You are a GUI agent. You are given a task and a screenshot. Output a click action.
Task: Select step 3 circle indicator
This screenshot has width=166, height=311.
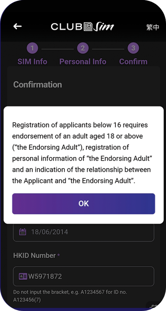point(134,48)
